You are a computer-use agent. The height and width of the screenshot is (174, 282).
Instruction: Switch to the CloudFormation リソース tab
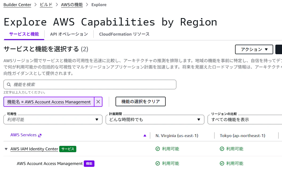click(x=124, y=34)
